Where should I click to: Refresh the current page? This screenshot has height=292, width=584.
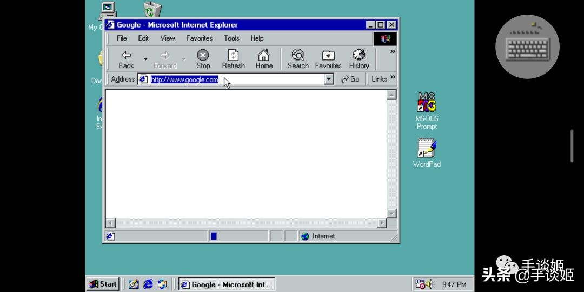coord(233,59)
